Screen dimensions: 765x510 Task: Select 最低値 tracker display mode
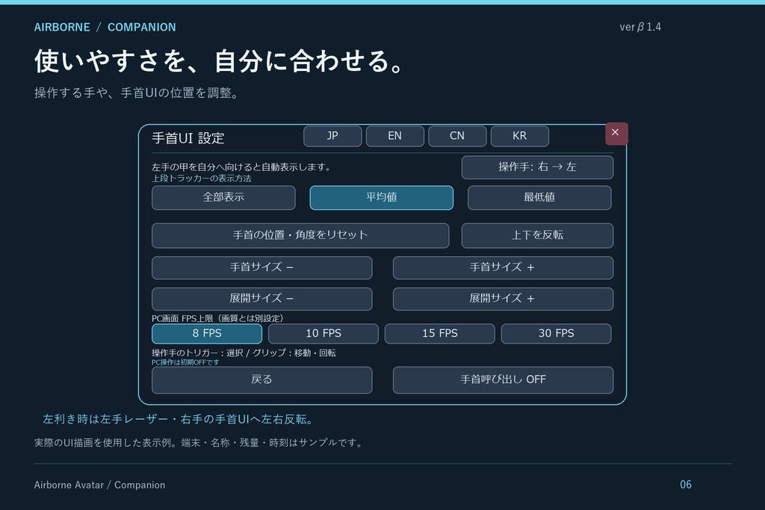click(539, 197)
